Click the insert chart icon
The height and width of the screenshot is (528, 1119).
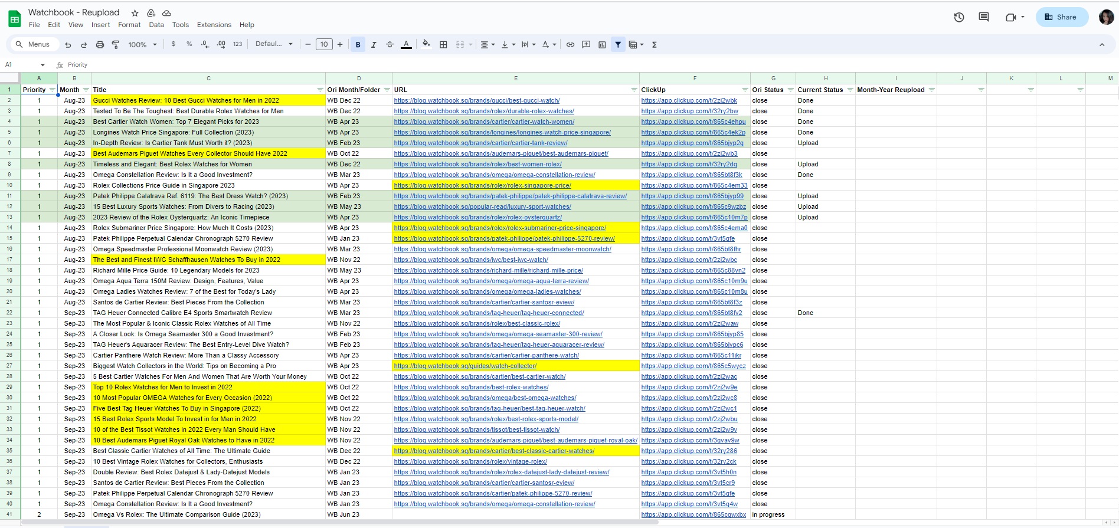click(x=602, y=44)
